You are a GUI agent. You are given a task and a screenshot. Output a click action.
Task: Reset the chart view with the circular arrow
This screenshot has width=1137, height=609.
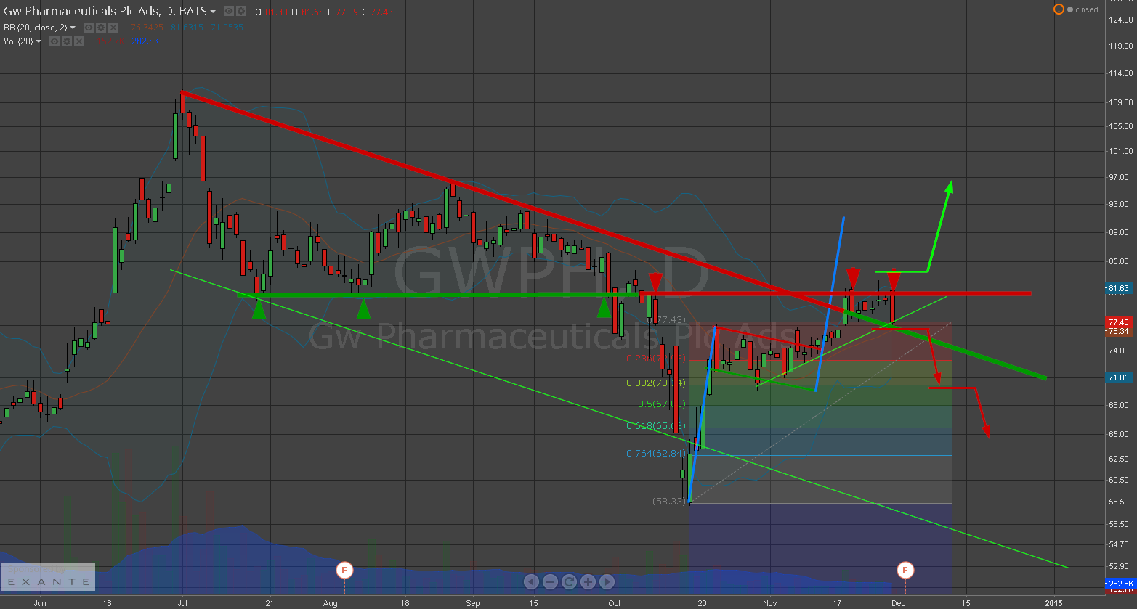[569, 581]
